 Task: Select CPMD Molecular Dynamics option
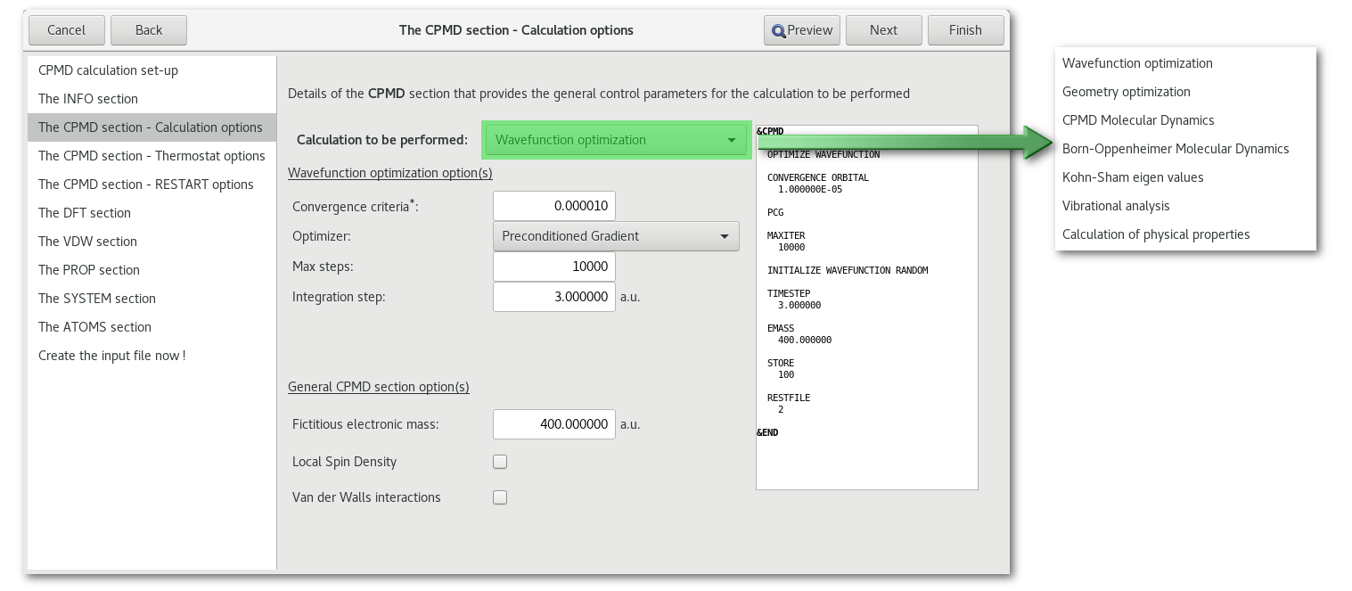click(1137, 120)
